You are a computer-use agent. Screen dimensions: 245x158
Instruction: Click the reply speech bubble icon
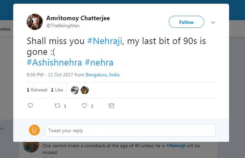coord(30,105)
